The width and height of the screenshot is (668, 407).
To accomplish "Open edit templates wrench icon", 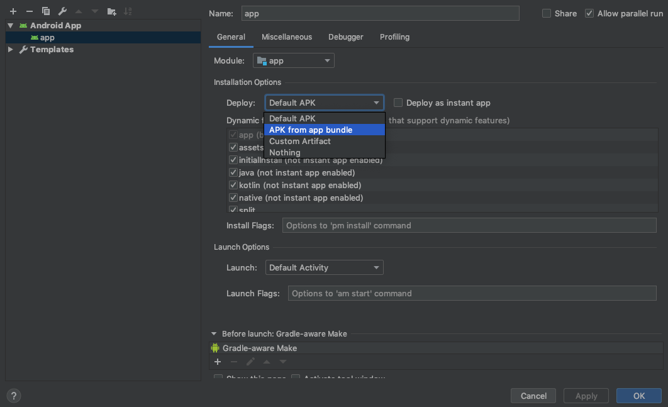I will [x=62, y=11].
